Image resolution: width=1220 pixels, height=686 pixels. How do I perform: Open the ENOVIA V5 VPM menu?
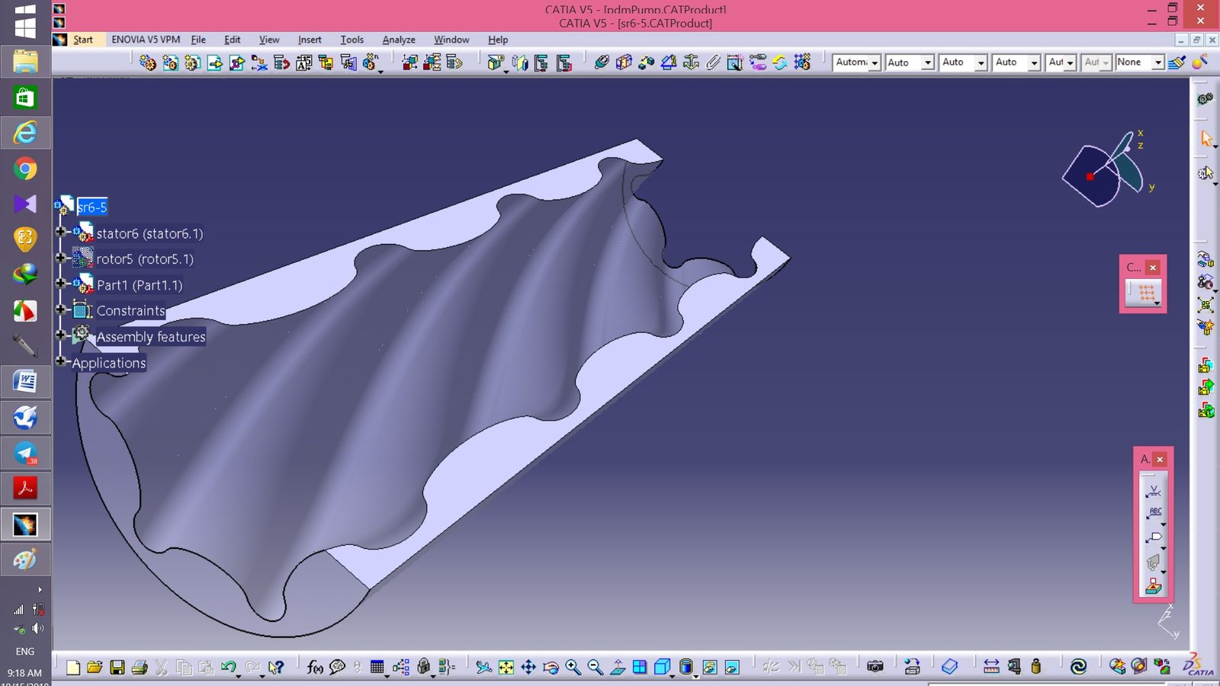point(146,40)
